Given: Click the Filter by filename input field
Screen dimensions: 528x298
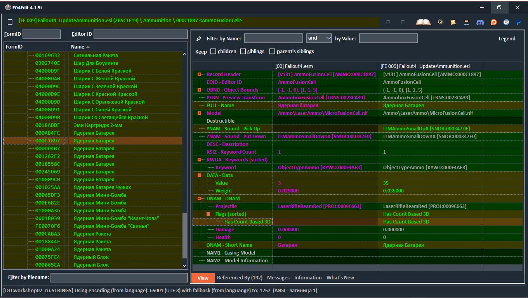Looking at the screenshot, I should point(119,277).
